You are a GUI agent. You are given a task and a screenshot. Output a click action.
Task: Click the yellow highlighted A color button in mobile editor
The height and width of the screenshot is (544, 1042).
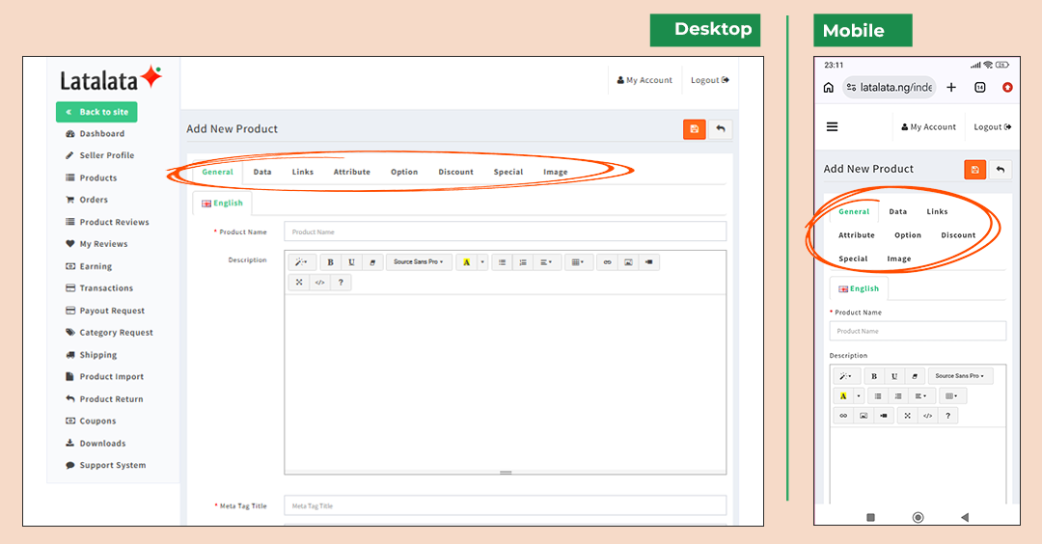[843, 395]
